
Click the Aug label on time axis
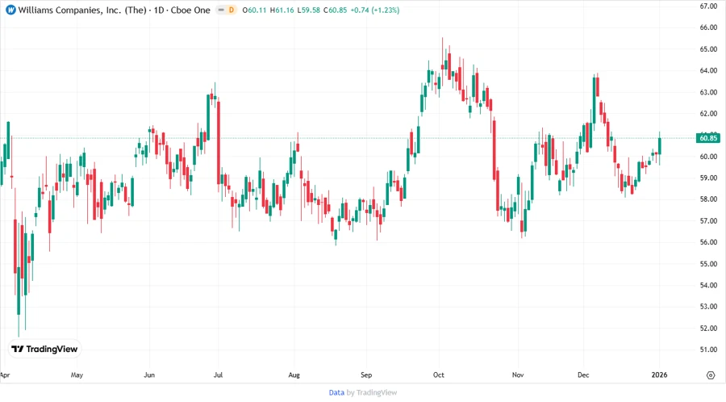tap(294, 375)
